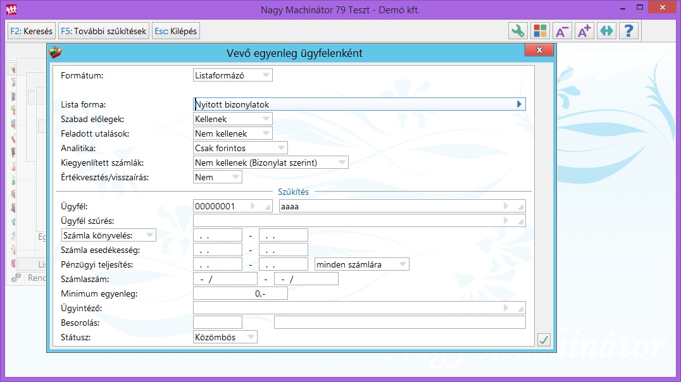This screenshot has height=382, width=681.
Task: Open settings with the green wrench icon
Action: point(518,31)
